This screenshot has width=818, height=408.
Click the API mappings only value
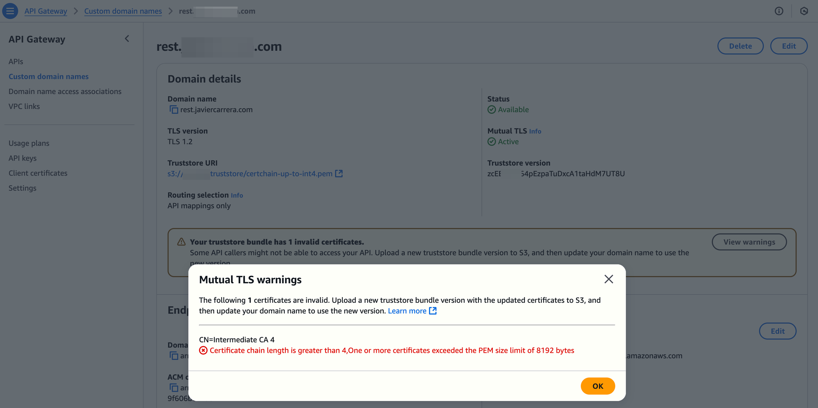199,206
